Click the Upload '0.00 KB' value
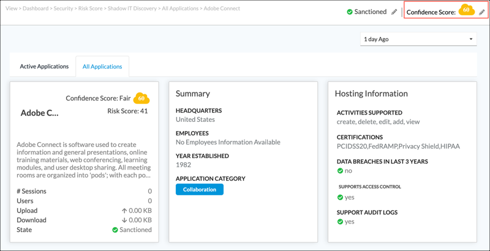 coord(140,211)
